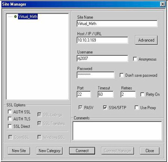Select the Virtual_Mirth site in tree

click(28, 17)
